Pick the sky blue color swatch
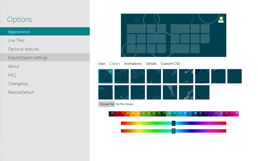This screenshot has height=161, width=258. pos(184,114)
